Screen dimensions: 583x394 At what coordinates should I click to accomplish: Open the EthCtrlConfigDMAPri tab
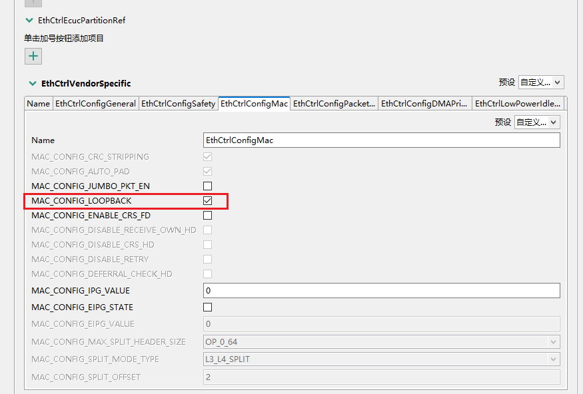[x=424, y=103]
